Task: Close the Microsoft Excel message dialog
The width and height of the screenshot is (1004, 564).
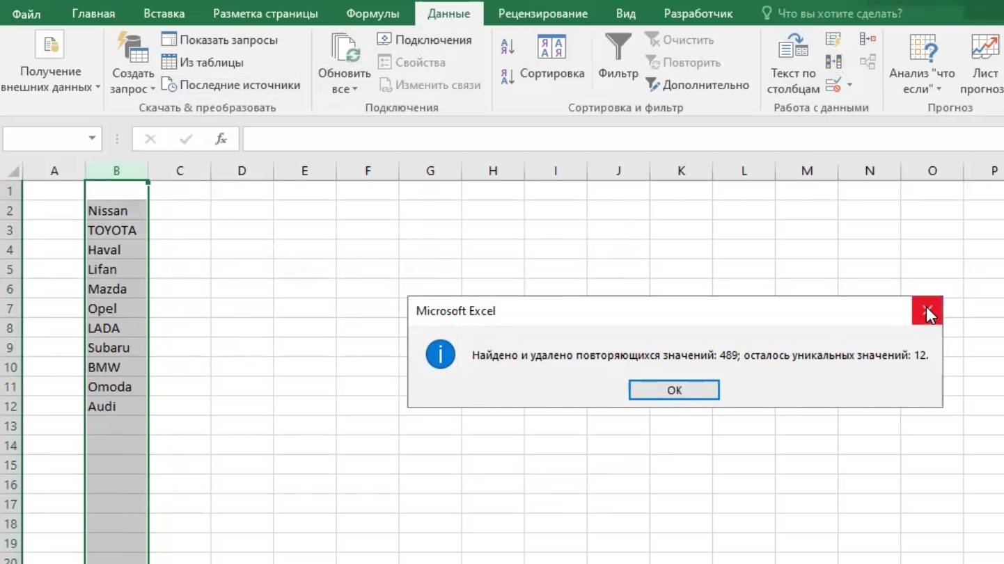Action: [x=927, y=311]
